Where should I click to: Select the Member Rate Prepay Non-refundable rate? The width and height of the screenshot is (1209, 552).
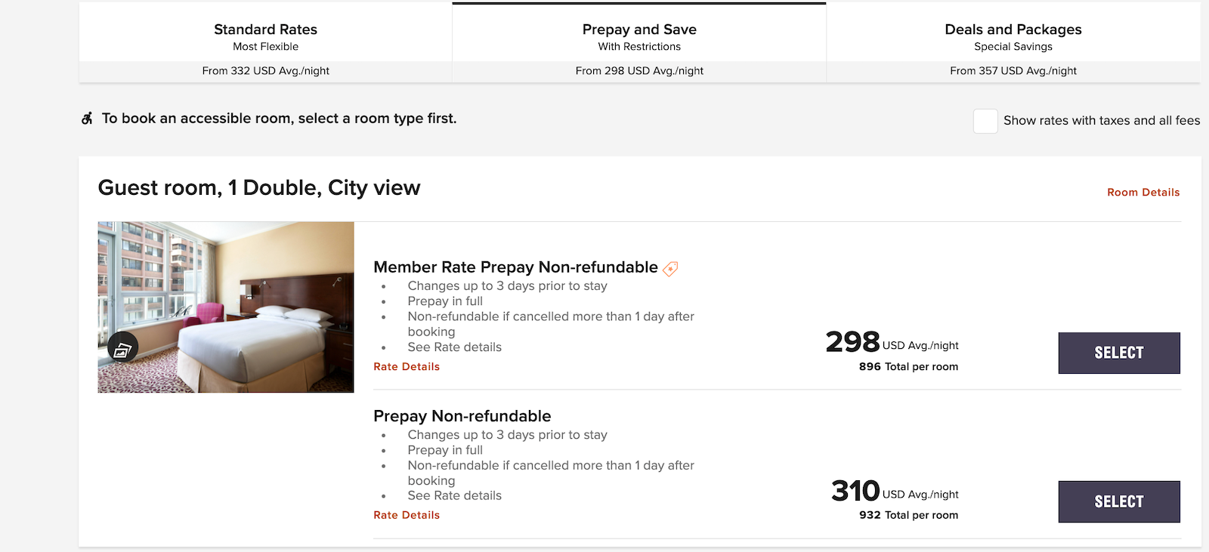click(1119, 353)
